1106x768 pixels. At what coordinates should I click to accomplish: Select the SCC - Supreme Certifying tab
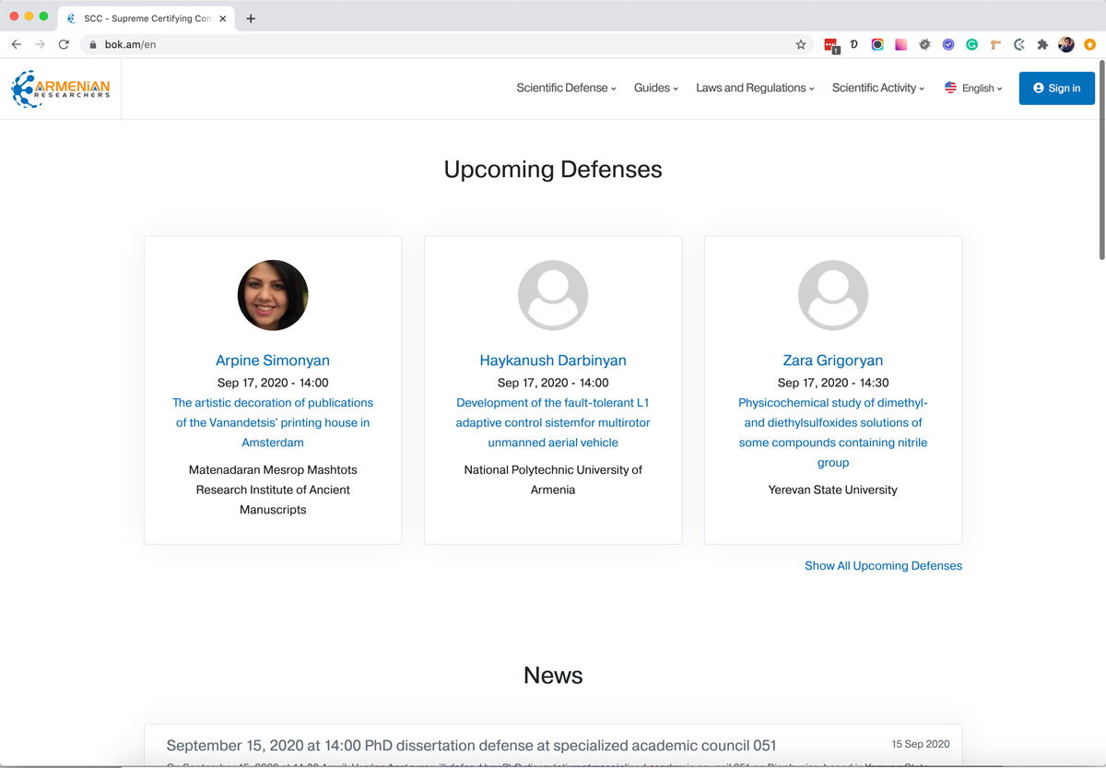[x=146, y=18]
